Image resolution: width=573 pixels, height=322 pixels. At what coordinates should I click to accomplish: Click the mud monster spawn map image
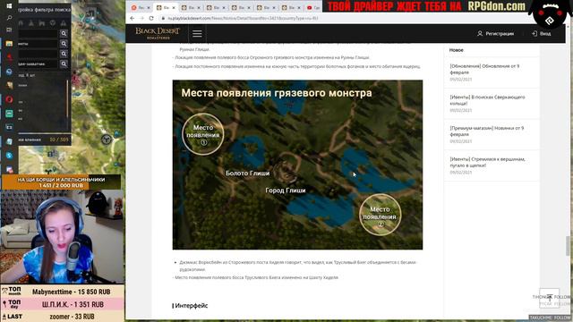coord(297,165)
